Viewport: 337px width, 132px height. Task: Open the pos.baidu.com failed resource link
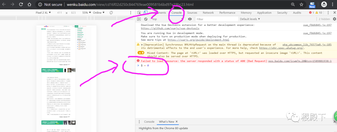[300, 61]
